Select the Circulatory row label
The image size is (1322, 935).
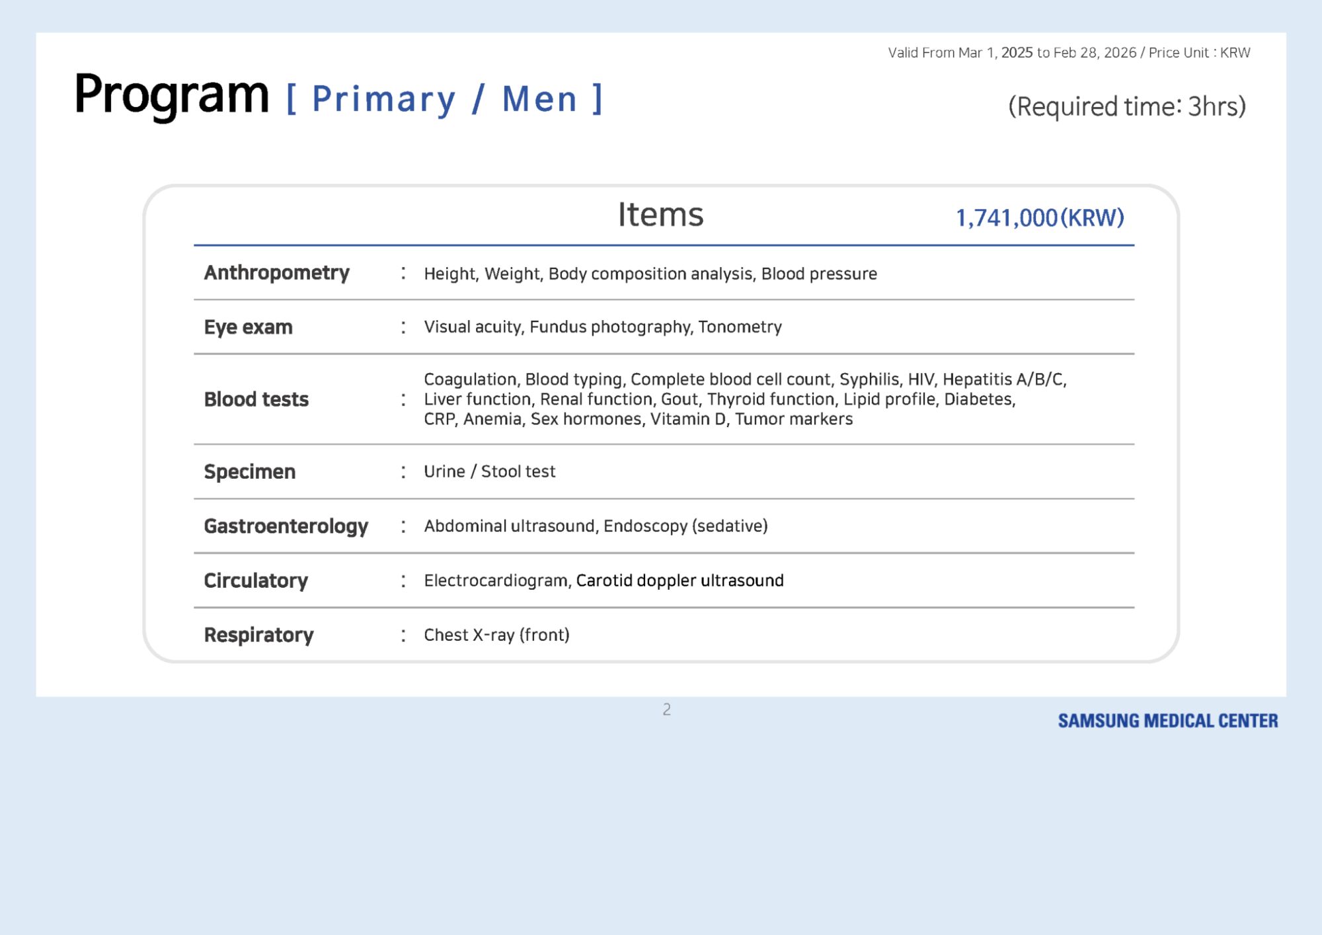click(256, 581)
